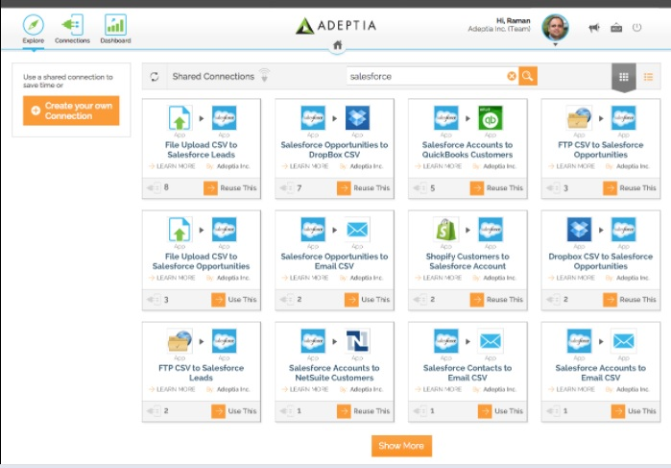Use Salesforce Contacts to Email CSV

[500, 410]
